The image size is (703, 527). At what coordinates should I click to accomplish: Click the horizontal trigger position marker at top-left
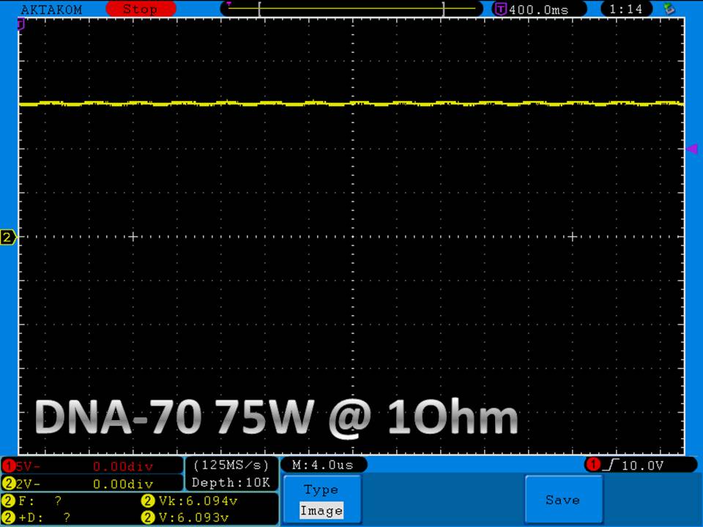click(x=21, y=24)
